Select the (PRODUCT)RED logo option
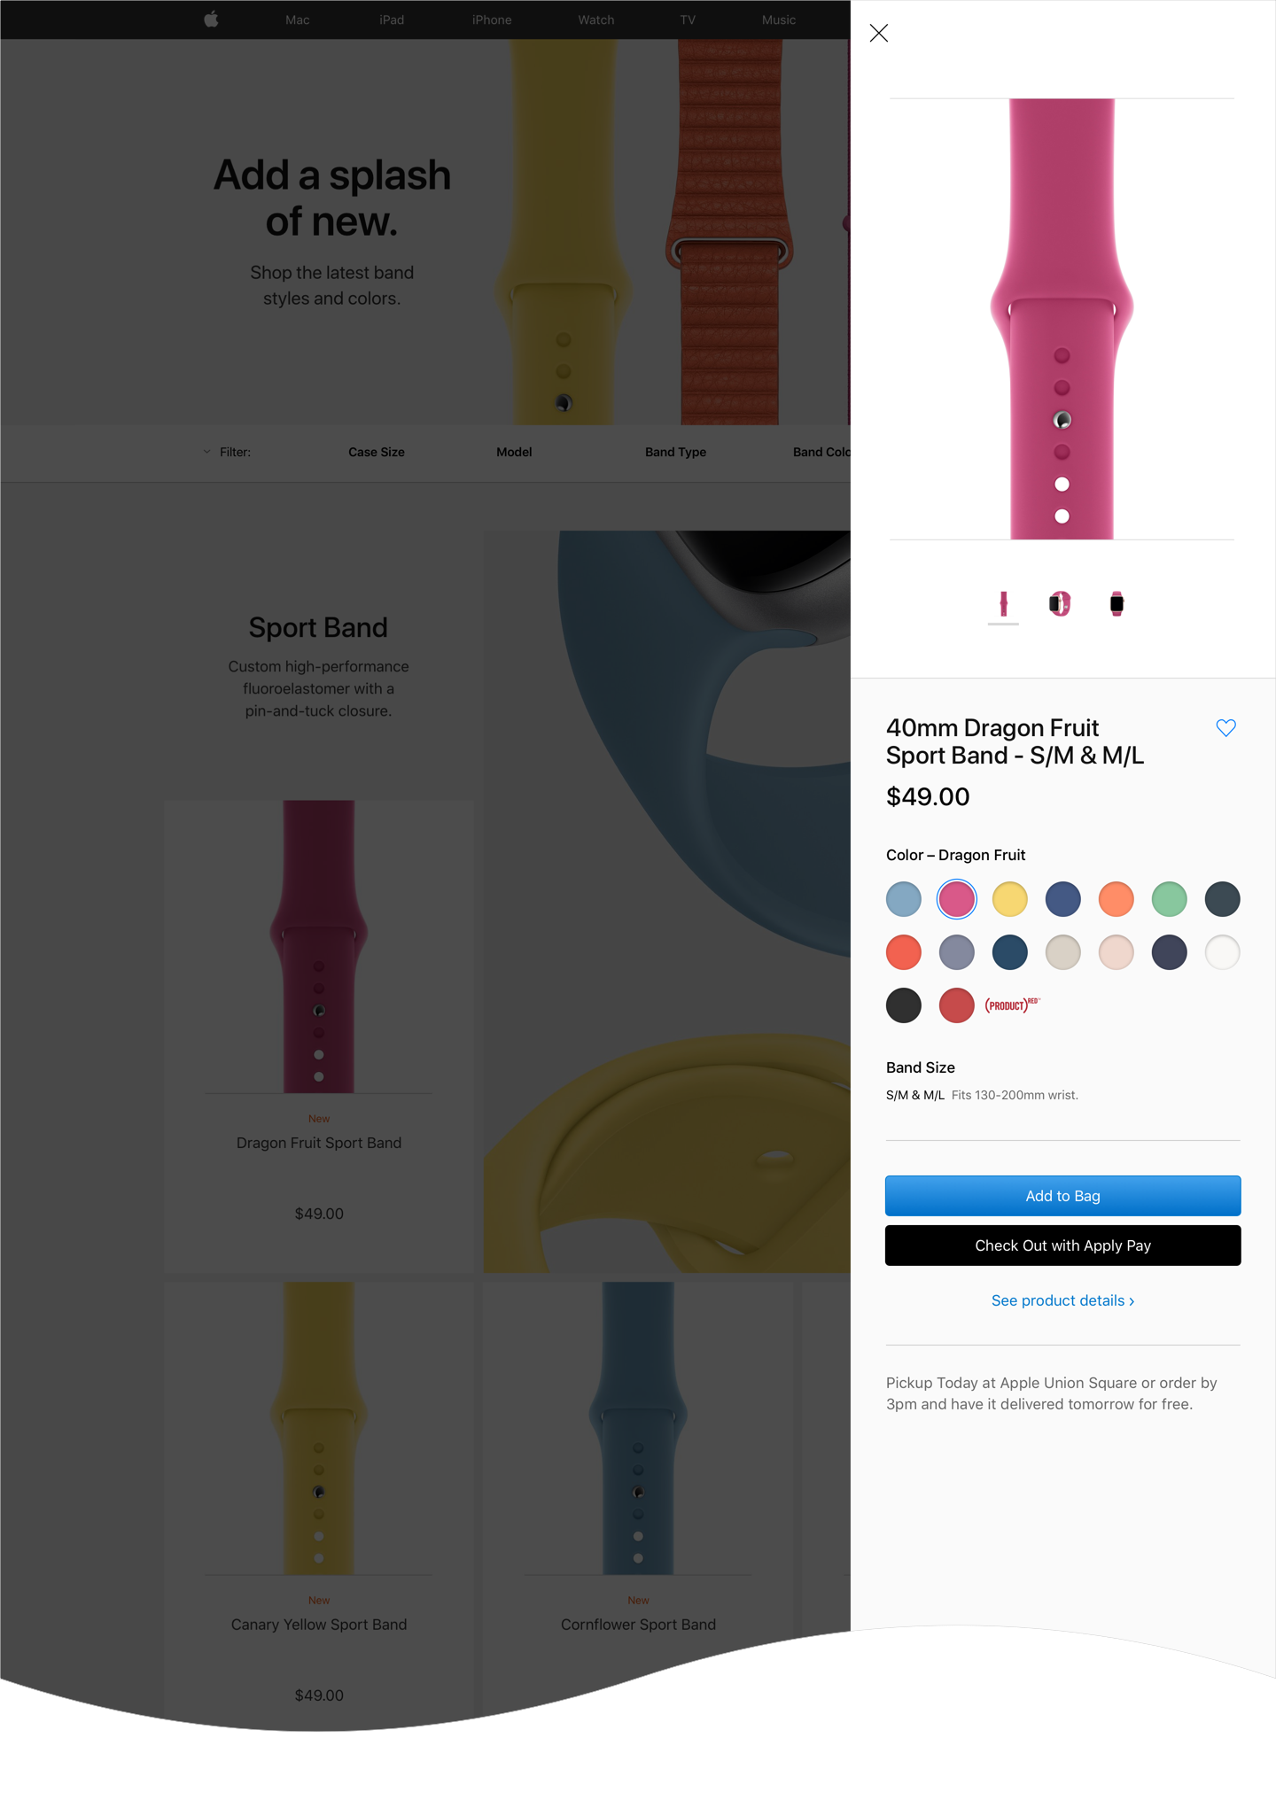The height and width of the screenshot is (1800, 1276). (x=1012, y=1005)
